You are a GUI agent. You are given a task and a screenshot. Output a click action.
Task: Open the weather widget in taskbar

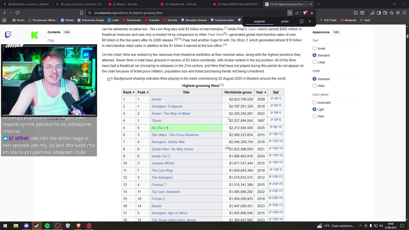[336, 226]
